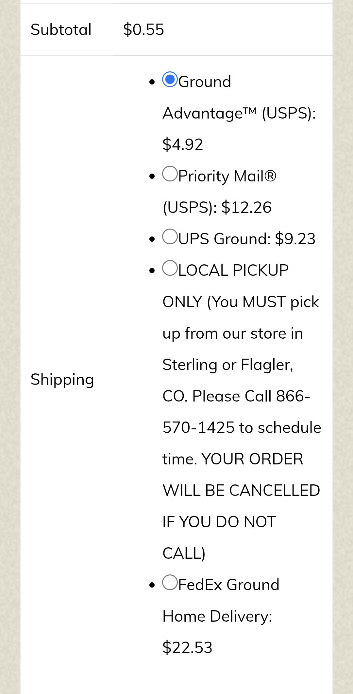Select the UPS Ground radio button
Image resolution: width=353 pixels, height=694 pixels.
click(x=170, y=237)
